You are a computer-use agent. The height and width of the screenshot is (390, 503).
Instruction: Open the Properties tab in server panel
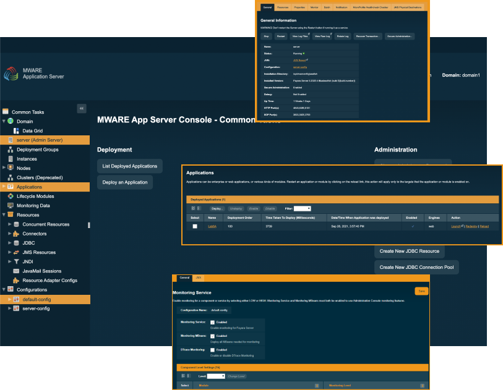(x=299, y=7)
